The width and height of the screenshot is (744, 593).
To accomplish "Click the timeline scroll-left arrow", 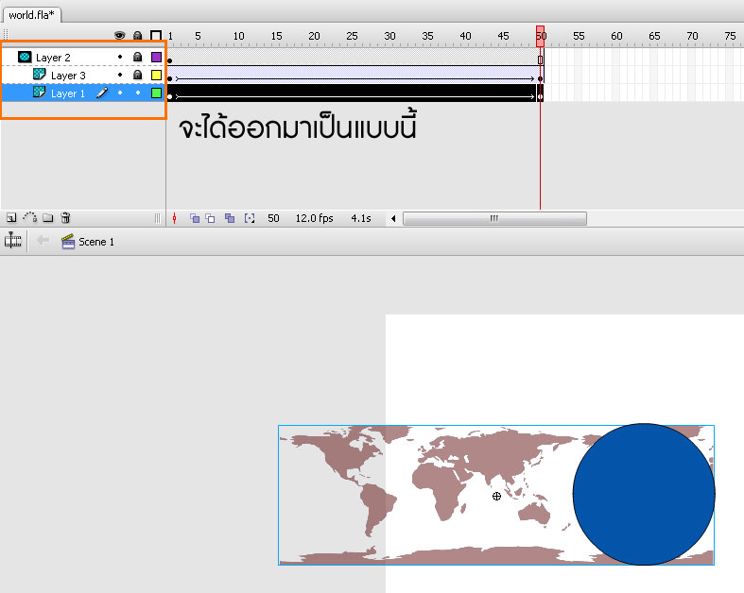I will point(393,218).
